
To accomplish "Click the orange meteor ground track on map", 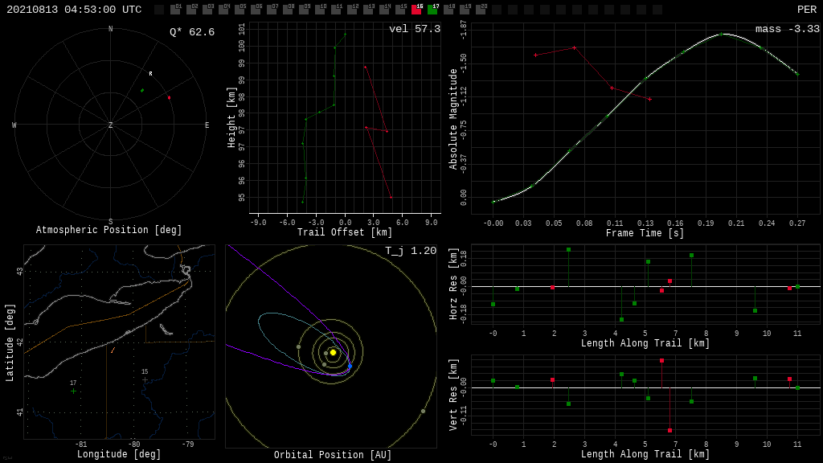I will [x=113, y=350].
